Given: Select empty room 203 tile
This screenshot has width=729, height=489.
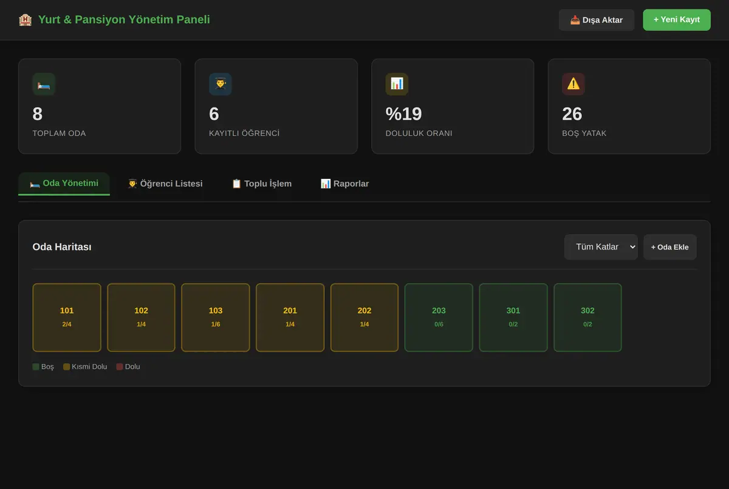Looking at the screenshot, I should [439, 317].
